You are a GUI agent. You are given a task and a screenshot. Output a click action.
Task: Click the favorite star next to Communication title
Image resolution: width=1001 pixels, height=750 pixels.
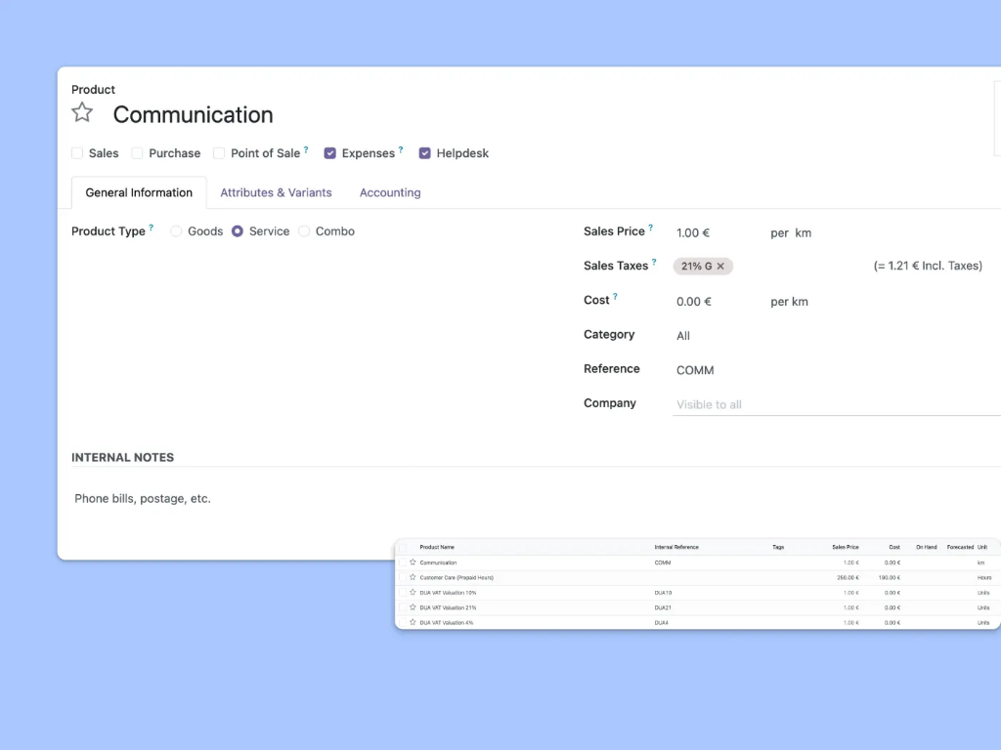point(82,112)
